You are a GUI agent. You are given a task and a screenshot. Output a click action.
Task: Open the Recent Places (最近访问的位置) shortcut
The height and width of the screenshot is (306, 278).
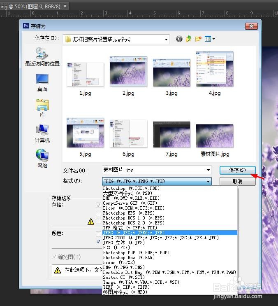pyautogui.click(x=42, y=57)
